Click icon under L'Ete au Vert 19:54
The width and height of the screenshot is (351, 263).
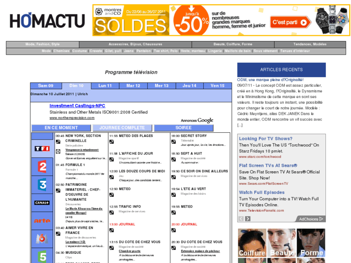tap(174, 195)
